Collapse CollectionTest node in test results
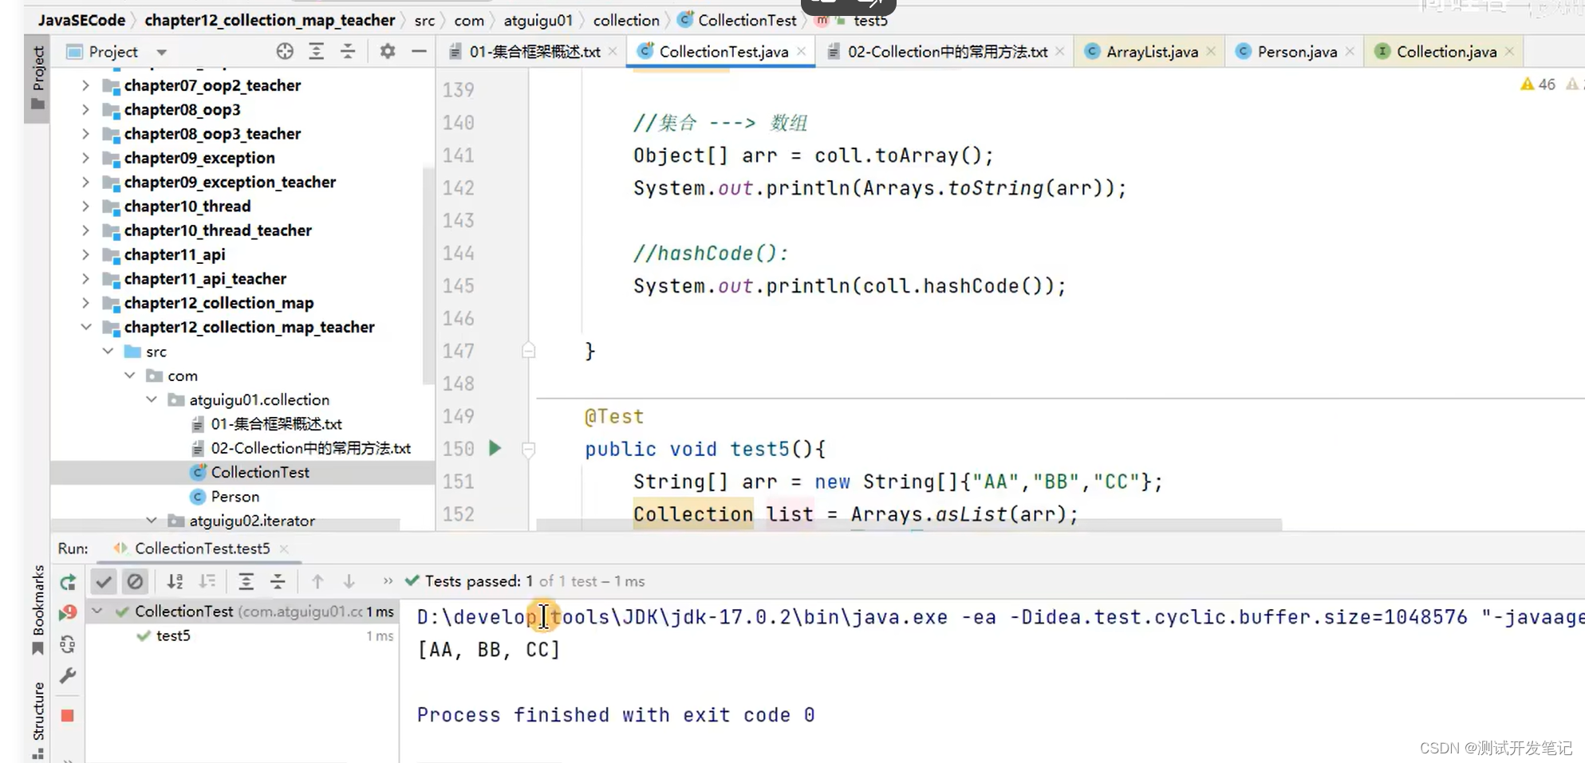This screenshot has height=763, width=1585. tap(97, 612)
